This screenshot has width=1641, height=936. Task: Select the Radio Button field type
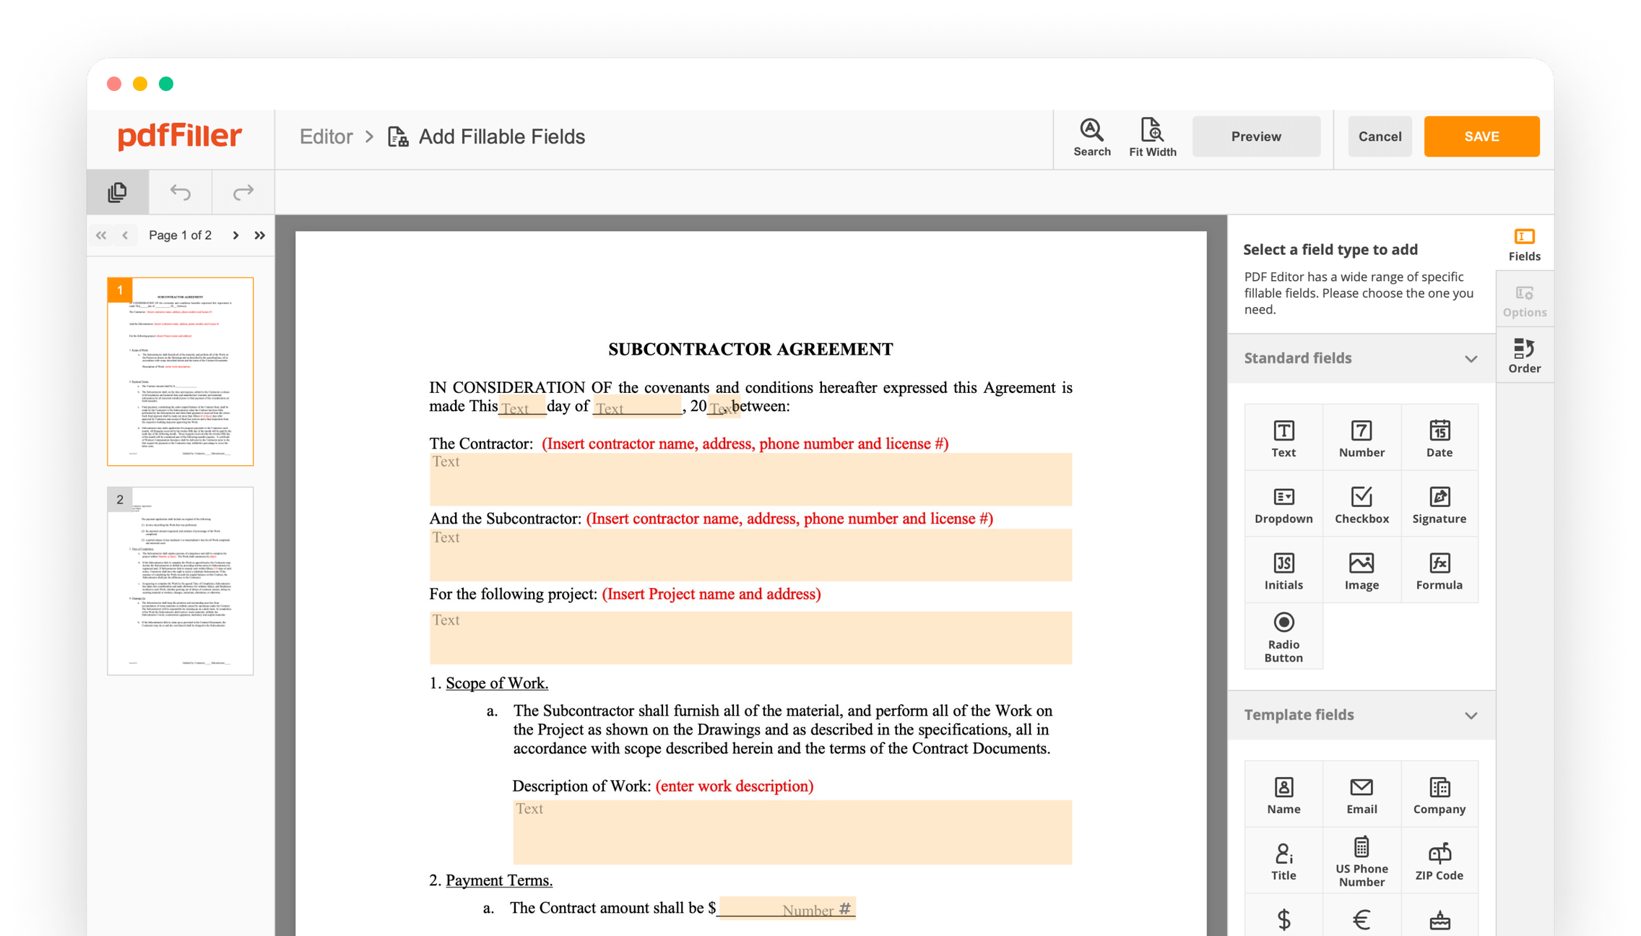[x=1283, y=636]
